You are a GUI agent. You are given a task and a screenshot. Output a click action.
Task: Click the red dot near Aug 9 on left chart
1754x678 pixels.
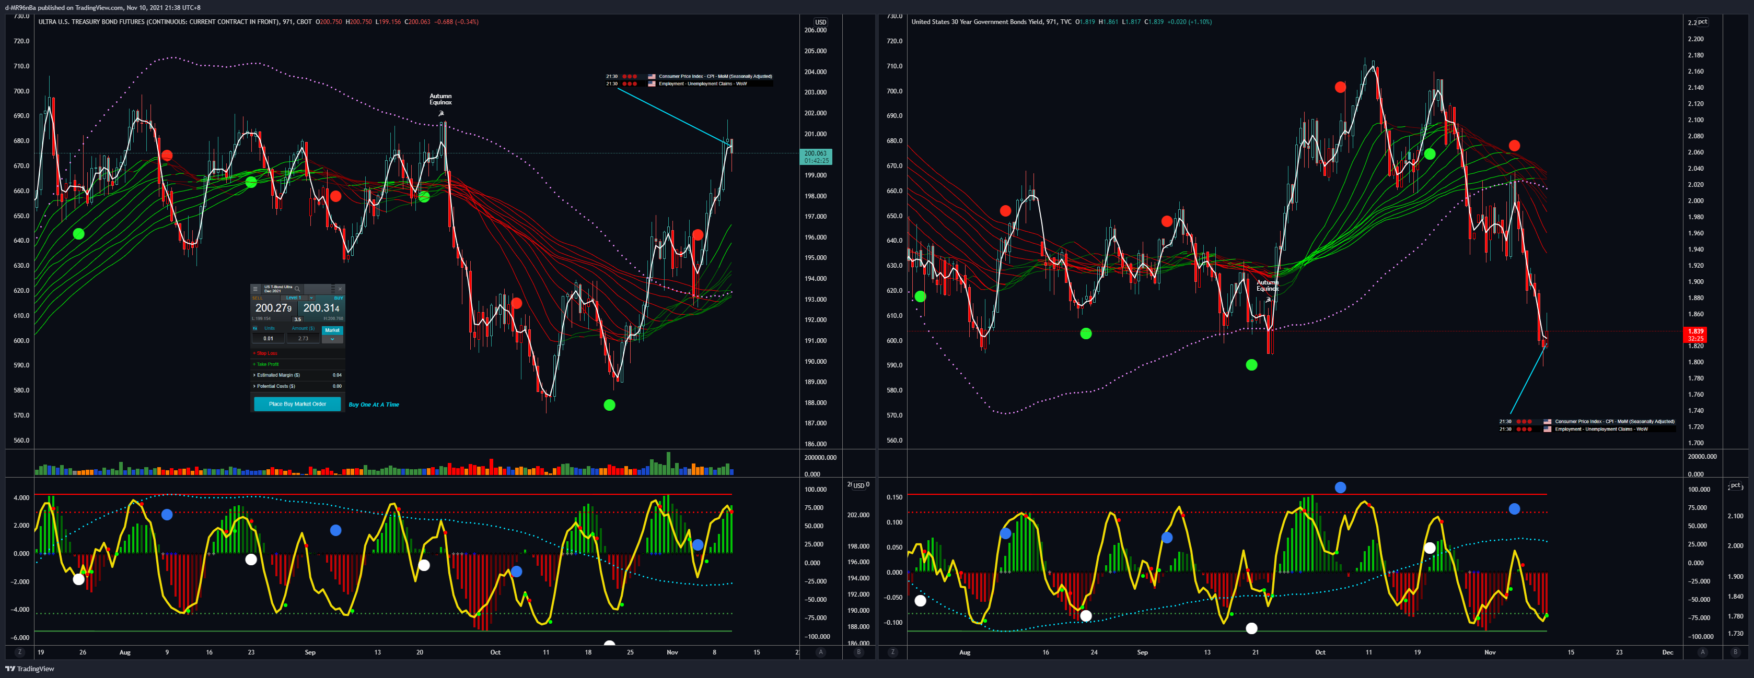pos(167,156)
